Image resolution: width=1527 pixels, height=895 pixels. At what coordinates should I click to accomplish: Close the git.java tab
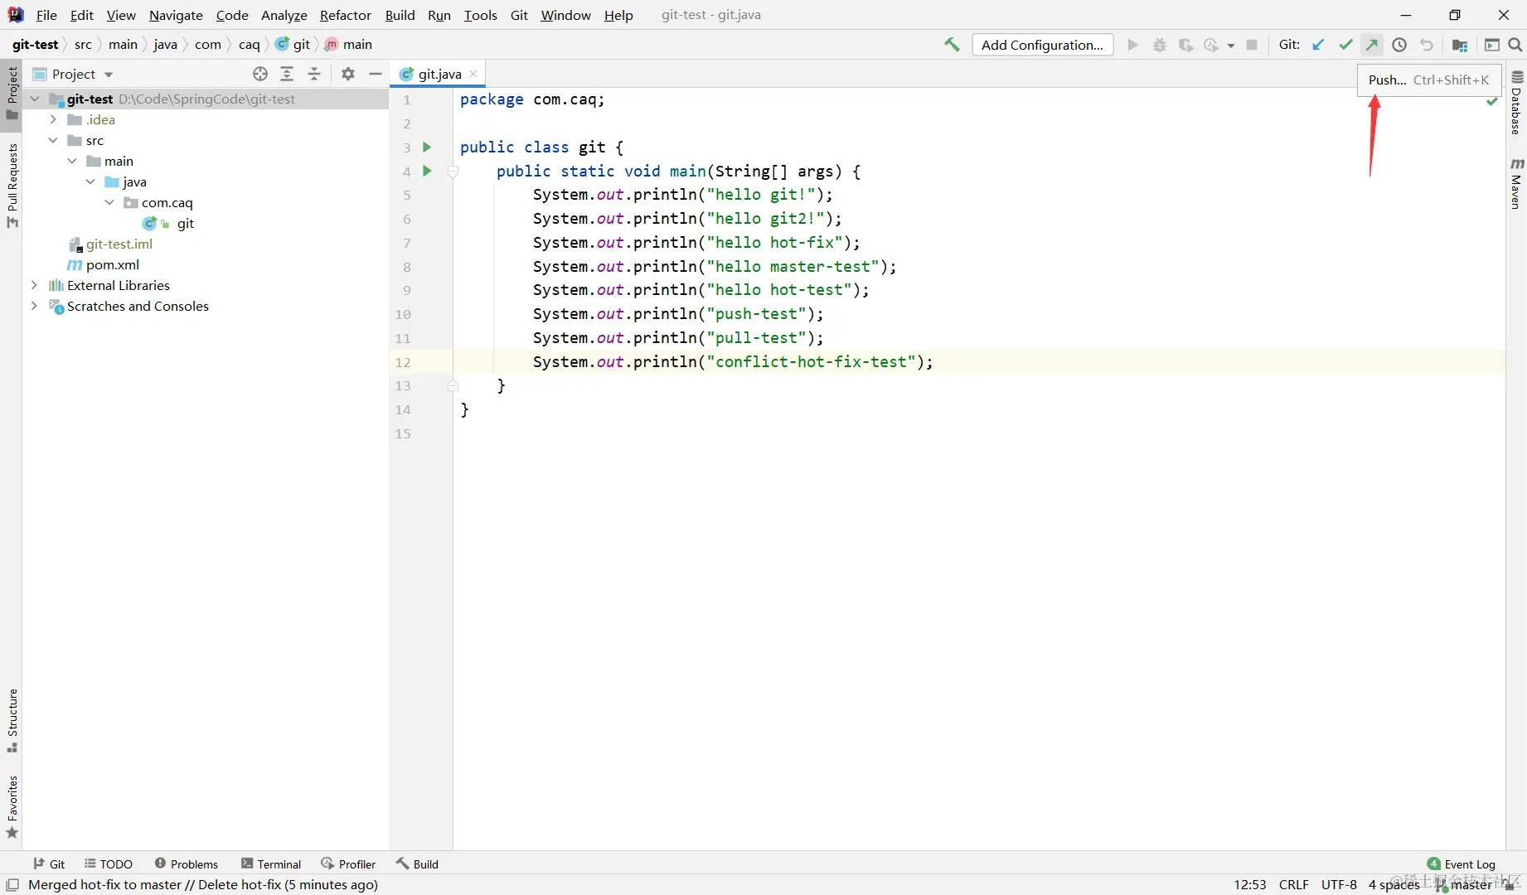point(473,74)
